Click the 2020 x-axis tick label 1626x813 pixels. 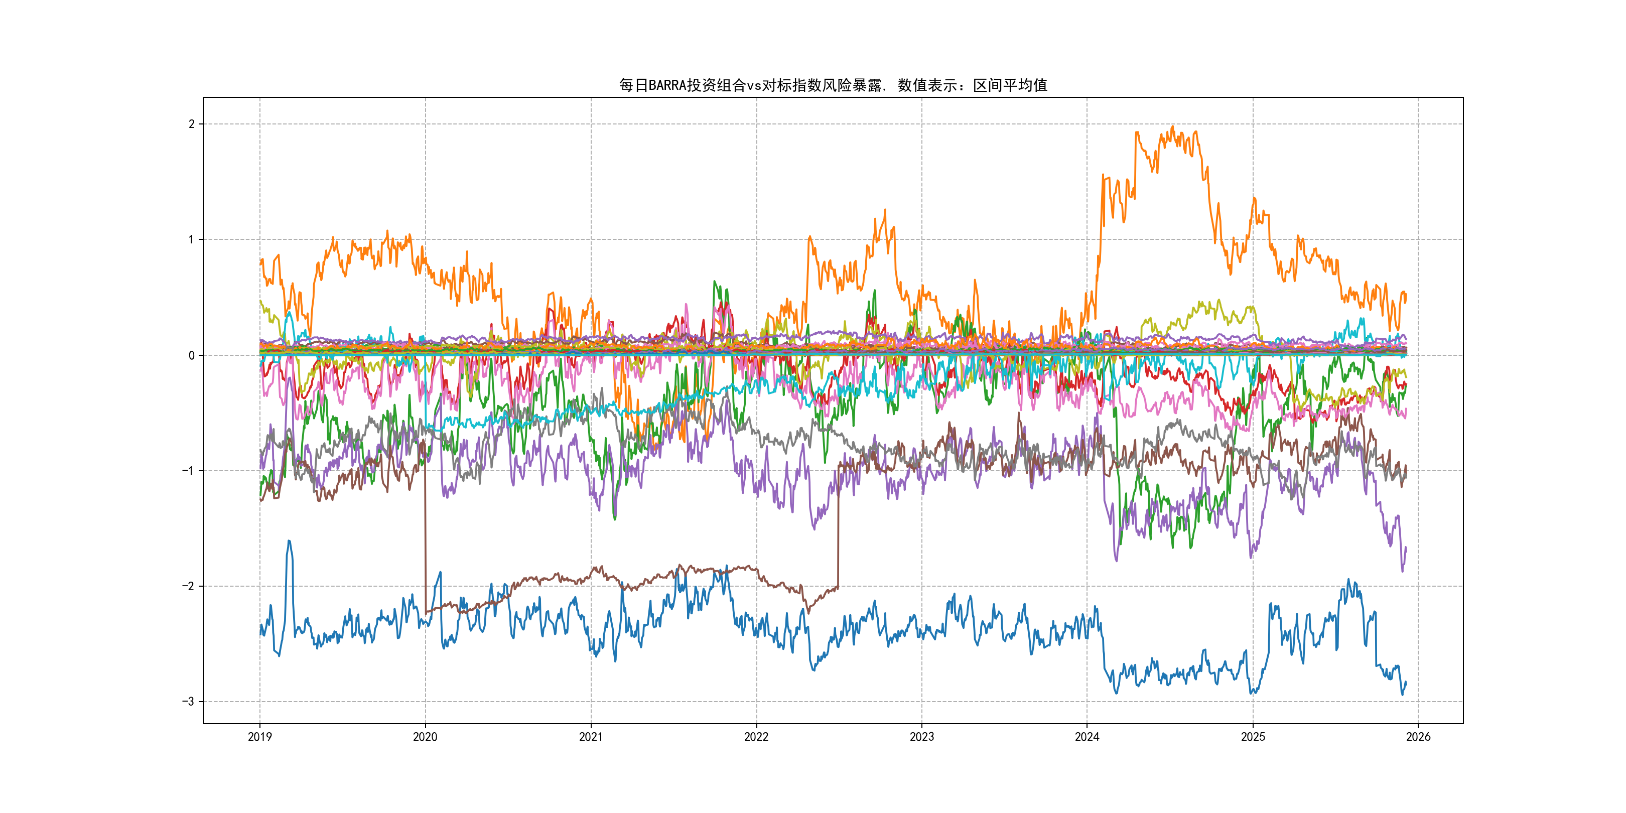pos(425,737)
